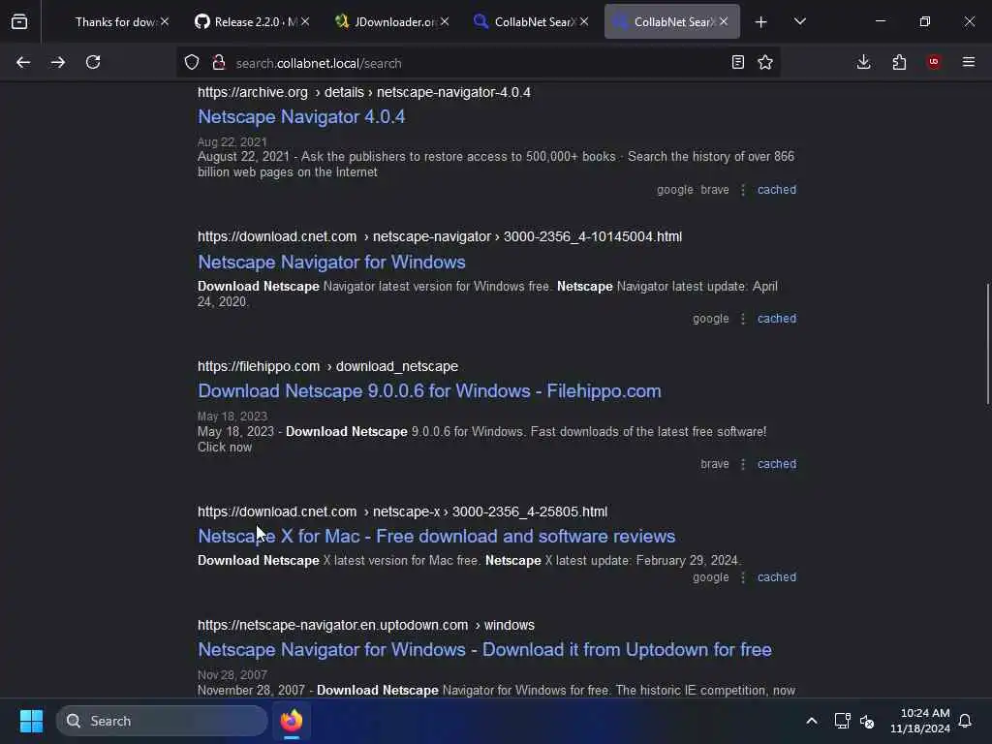Expand the list all tabs dropdown
992x744 pixels.
[x=799, y=21]
